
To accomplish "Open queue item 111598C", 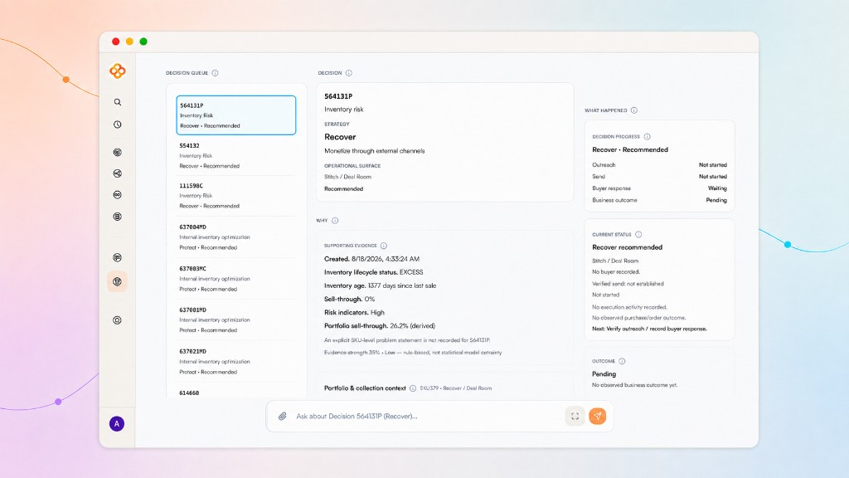I will 236,196.
